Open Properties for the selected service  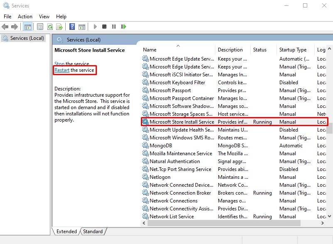pyautogui.click(x=39, y=26)
